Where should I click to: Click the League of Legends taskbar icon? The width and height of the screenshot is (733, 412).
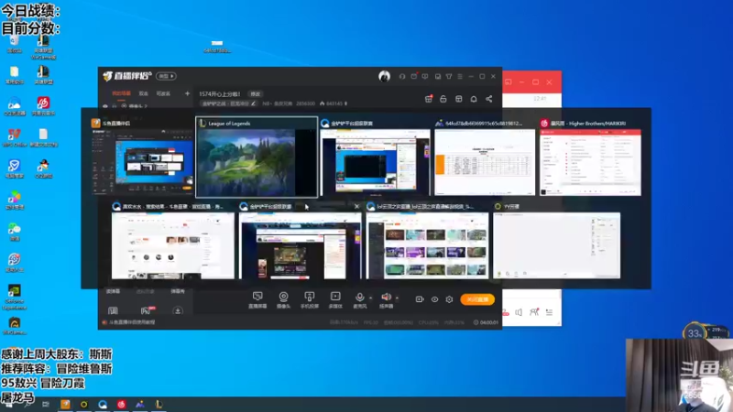159,404
